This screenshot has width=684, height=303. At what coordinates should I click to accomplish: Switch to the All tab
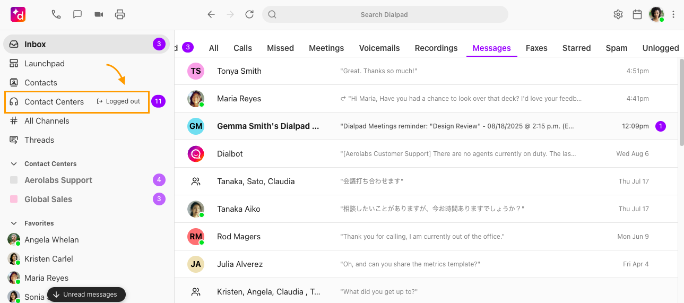pos(214,48)
